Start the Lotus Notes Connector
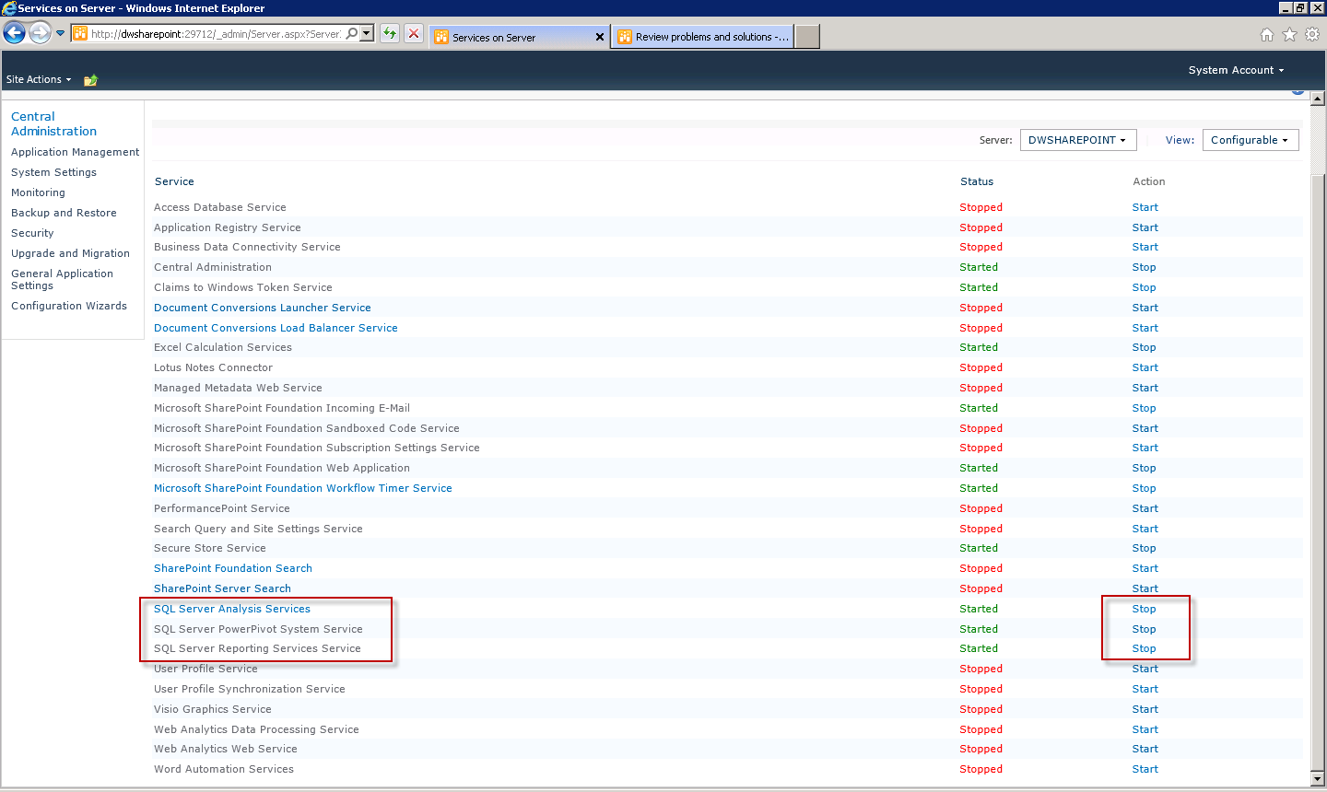 tap(1145, 367)
